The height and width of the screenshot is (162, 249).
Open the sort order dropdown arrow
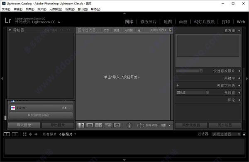pyautogui.click(x=170, y=126)
